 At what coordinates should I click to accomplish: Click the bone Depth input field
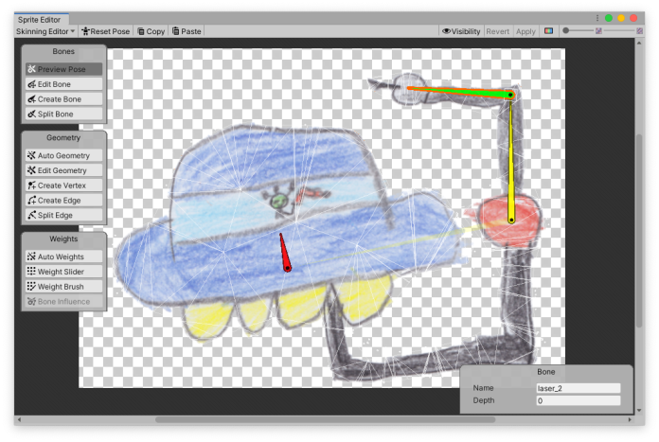[578, 401]
